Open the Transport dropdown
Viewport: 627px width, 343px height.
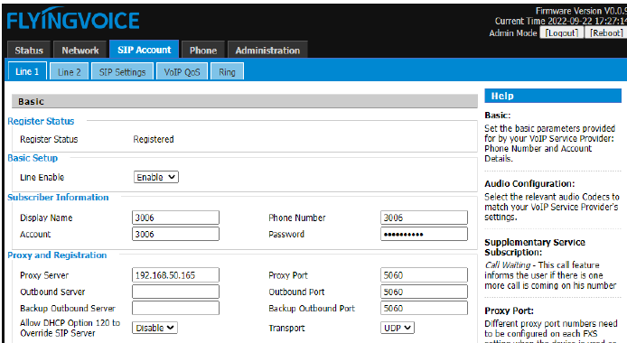click(x=398, y=328)
